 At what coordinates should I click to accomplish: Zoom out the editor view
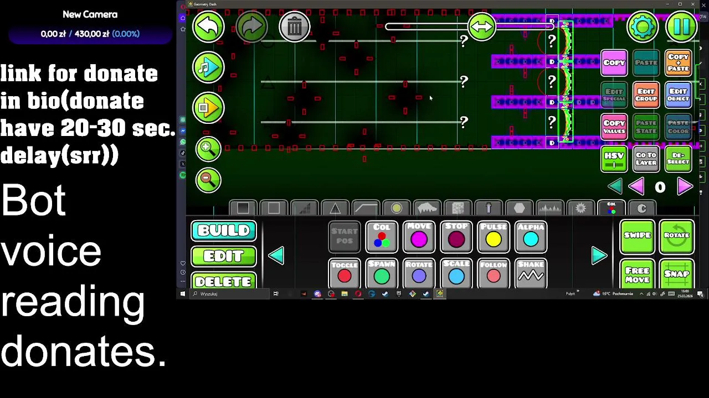click(208, 179)
